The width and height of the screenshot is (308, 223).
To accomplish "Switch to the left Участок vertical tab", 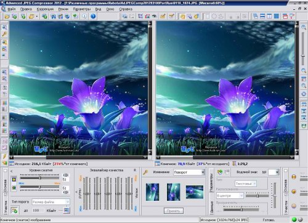I will (6, 206).
